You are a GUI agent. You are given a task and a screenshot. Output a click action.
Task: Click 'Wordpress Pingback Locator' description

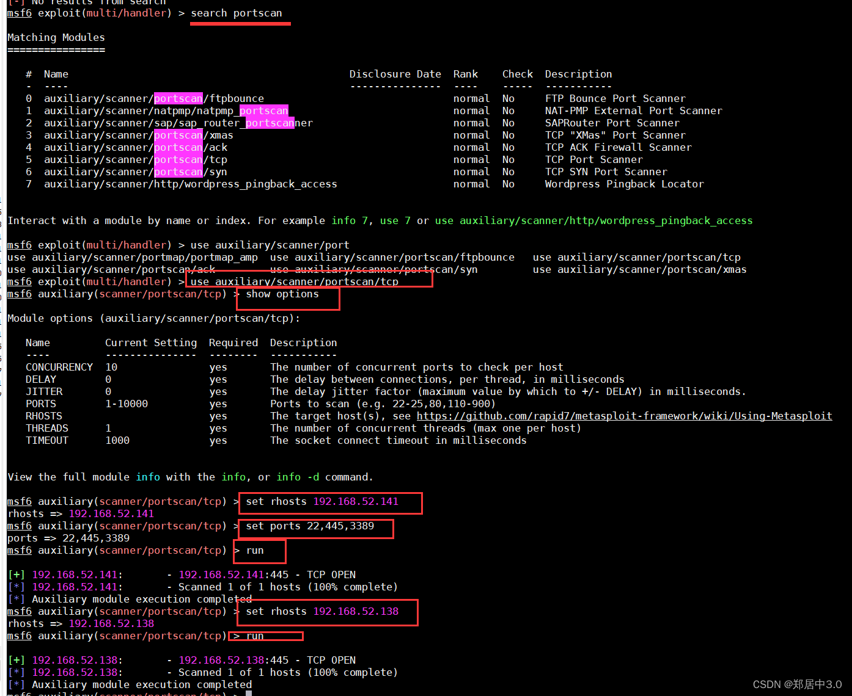625,184
